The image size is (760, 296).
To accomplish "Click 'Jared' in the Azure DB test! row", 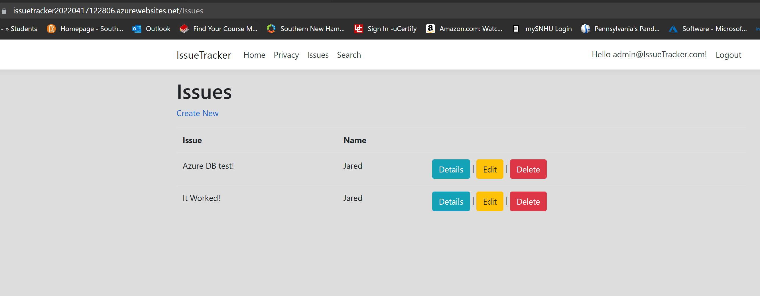I will 353,166.
